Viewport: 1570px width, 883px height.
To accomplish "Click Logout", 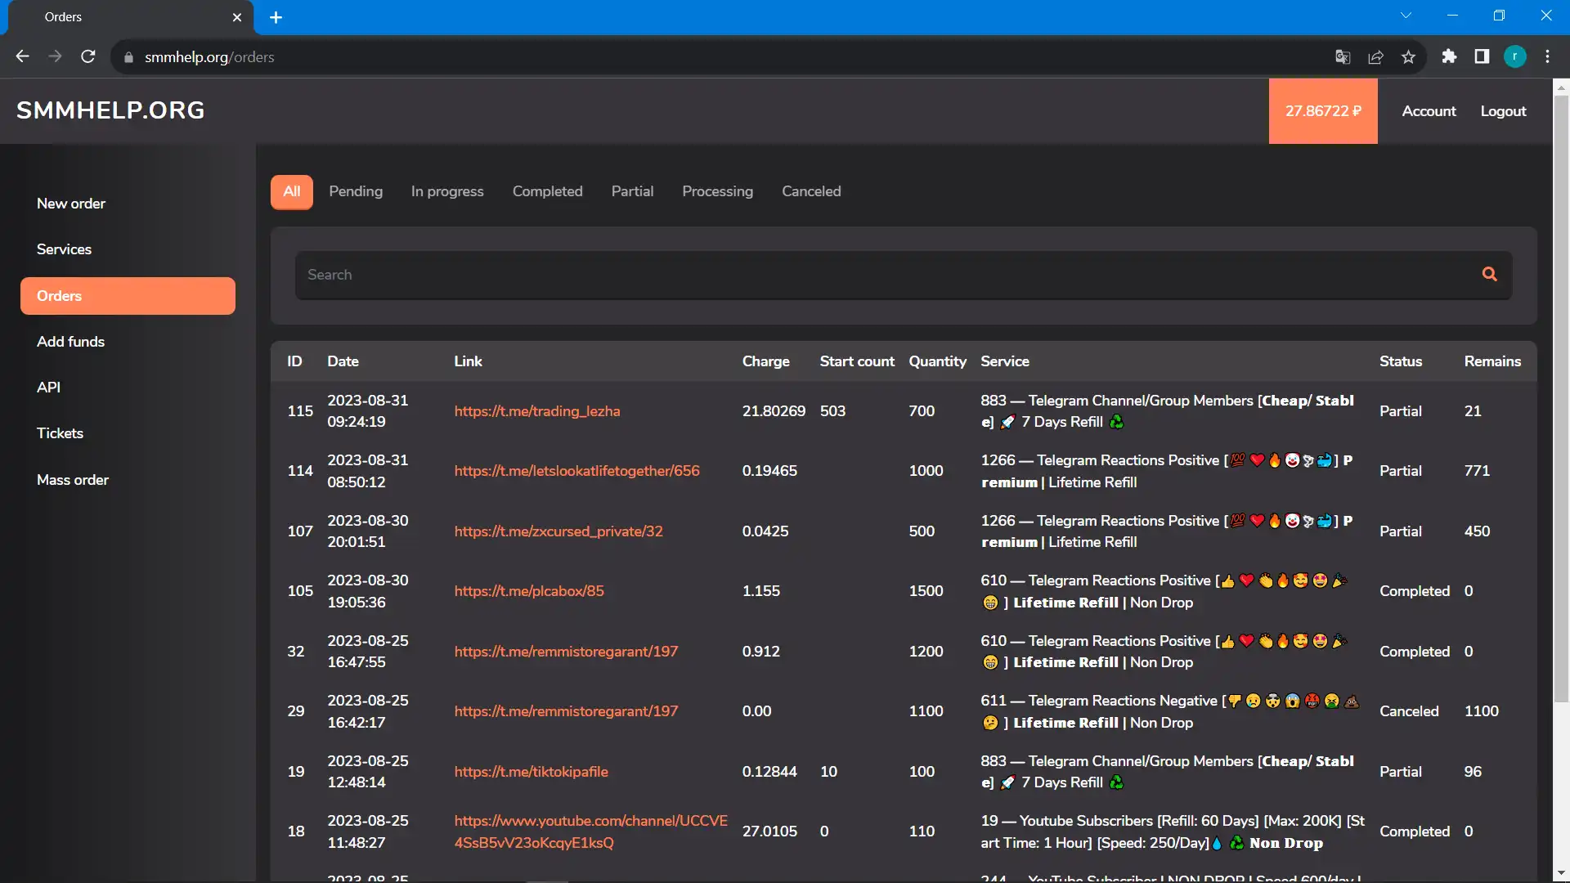I will (1503, 111).
